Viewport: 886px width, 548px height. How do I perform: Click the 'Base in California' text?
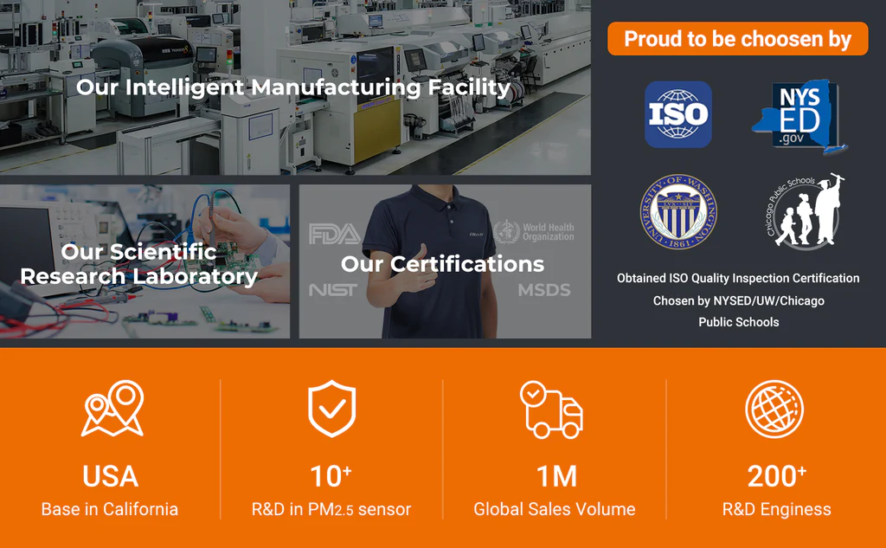click(110, 509)
